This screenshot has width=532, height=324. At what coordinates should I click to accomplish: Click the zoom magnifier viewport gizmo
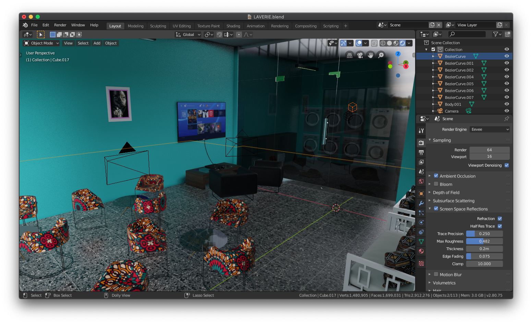click(x=381, y=55)
